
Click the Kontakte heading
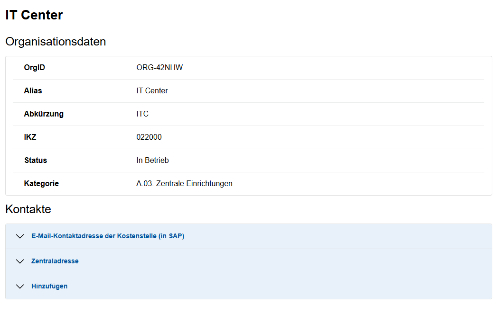28,209
